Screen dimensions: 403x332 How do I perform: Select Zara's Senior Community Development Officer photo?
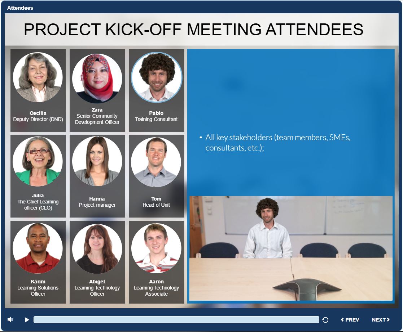click(97, 78)
